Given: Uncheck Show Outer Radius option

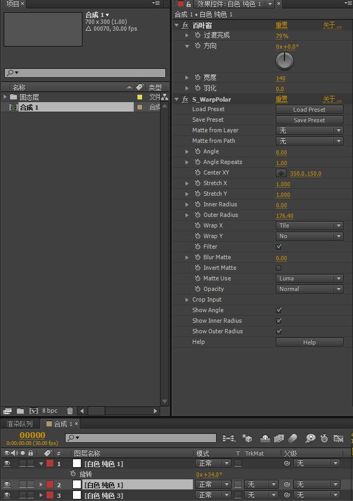Looking at the screenshot, I should (278, 331).
